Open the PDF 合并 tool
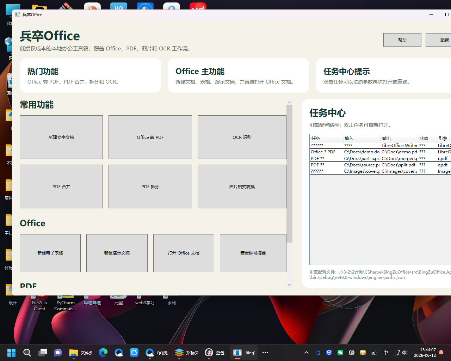The width and height of the screenshot is (451, 361). [61, 186]
